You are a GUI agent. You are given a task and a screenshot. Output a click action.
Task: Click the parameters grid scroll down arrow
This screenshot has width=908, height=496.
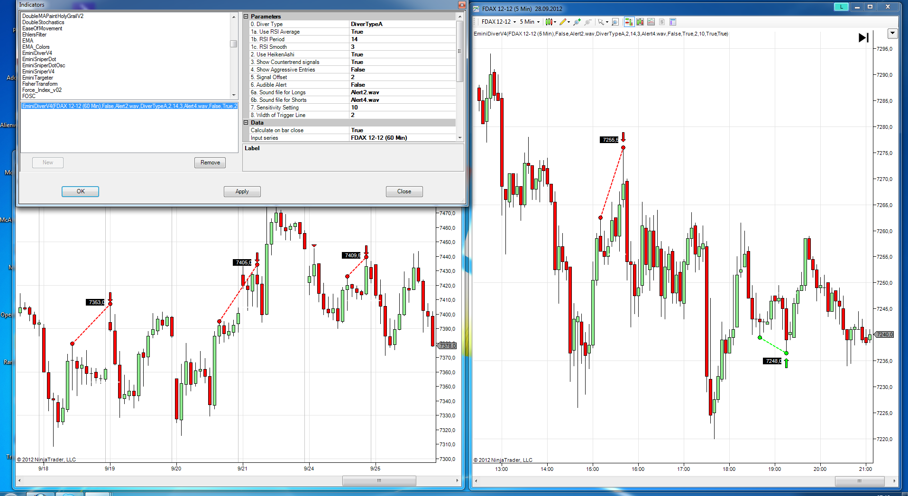pyautogui.click(x=459, y=138)
